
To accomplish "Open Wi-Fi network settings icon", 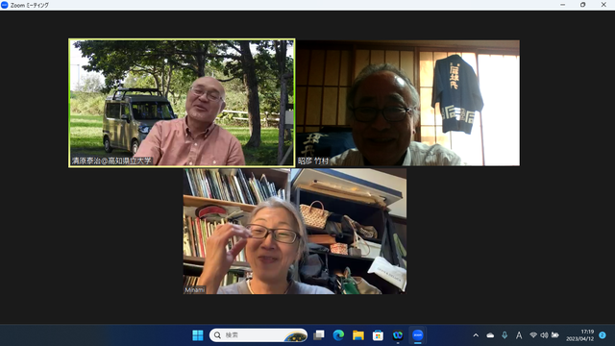I will (x=533, y=335).
